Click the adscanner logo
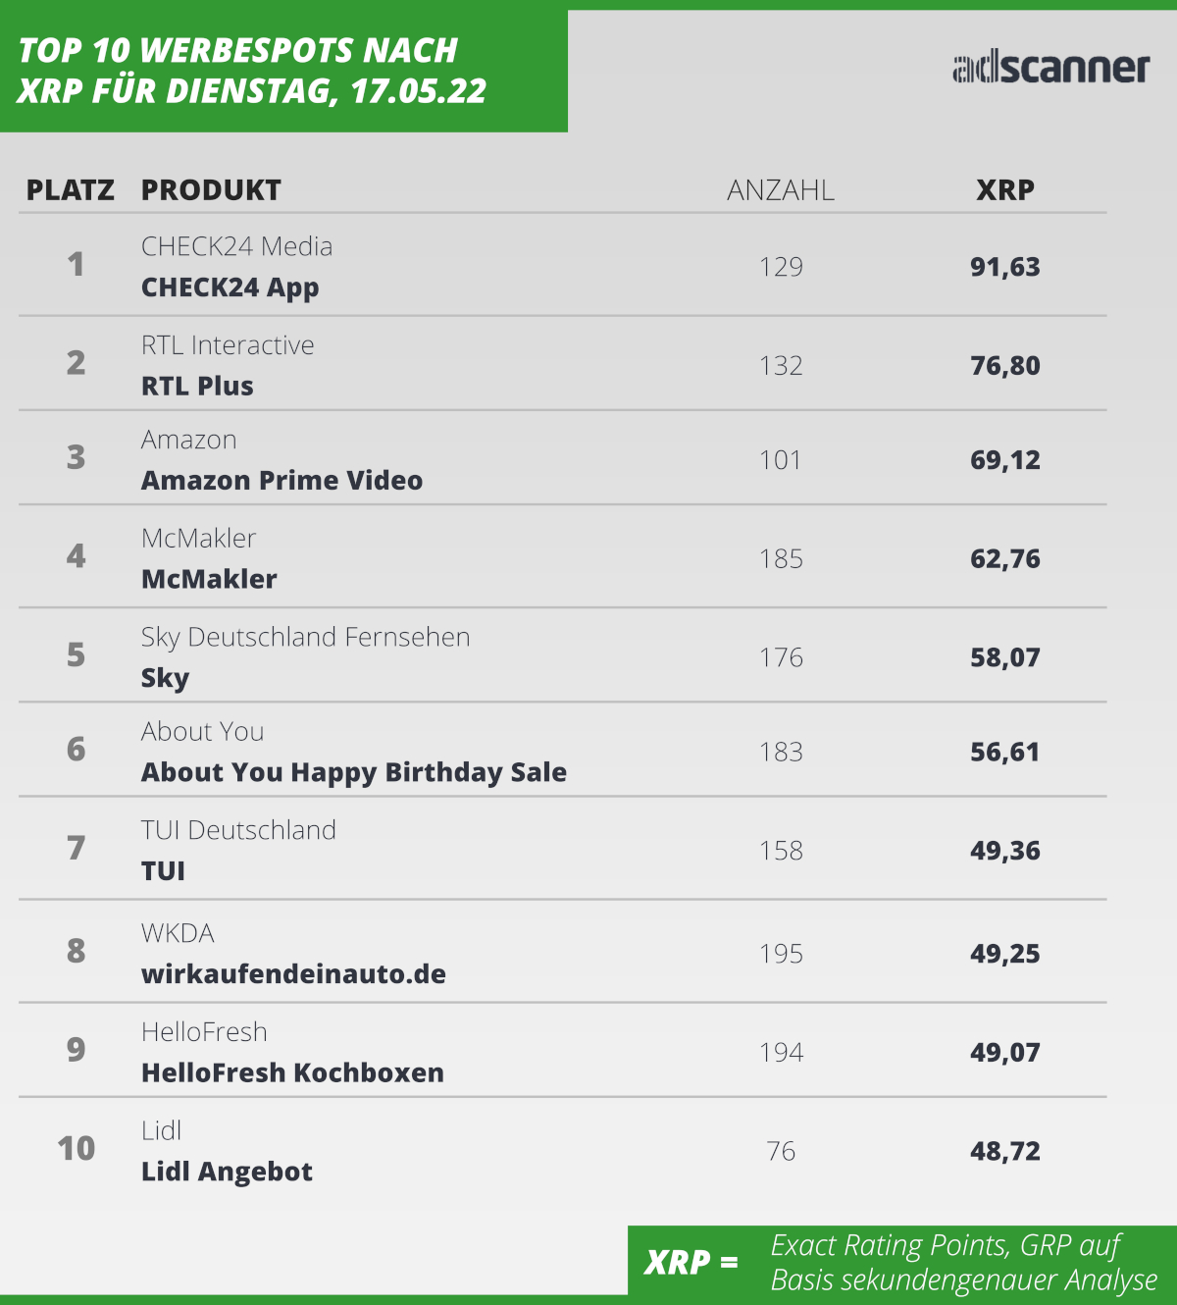The width and height of the screenshot is (1177, 1305). [x=1050, y=67]
